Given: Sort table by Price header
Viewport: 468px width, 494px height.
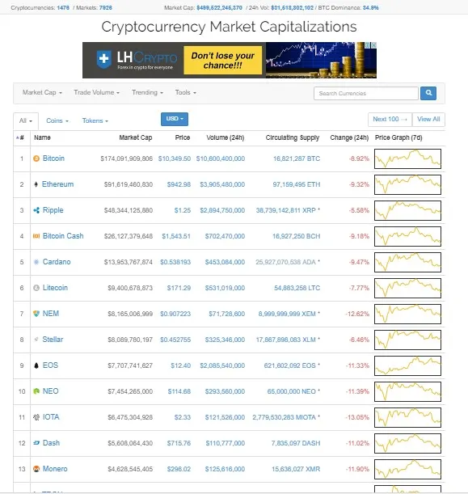Looking at the screenshot, I should click(183, 137).
